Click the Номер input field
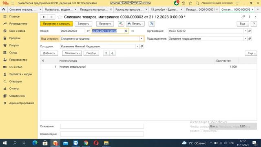Screen dimensions: 261x147 (72, 31)
